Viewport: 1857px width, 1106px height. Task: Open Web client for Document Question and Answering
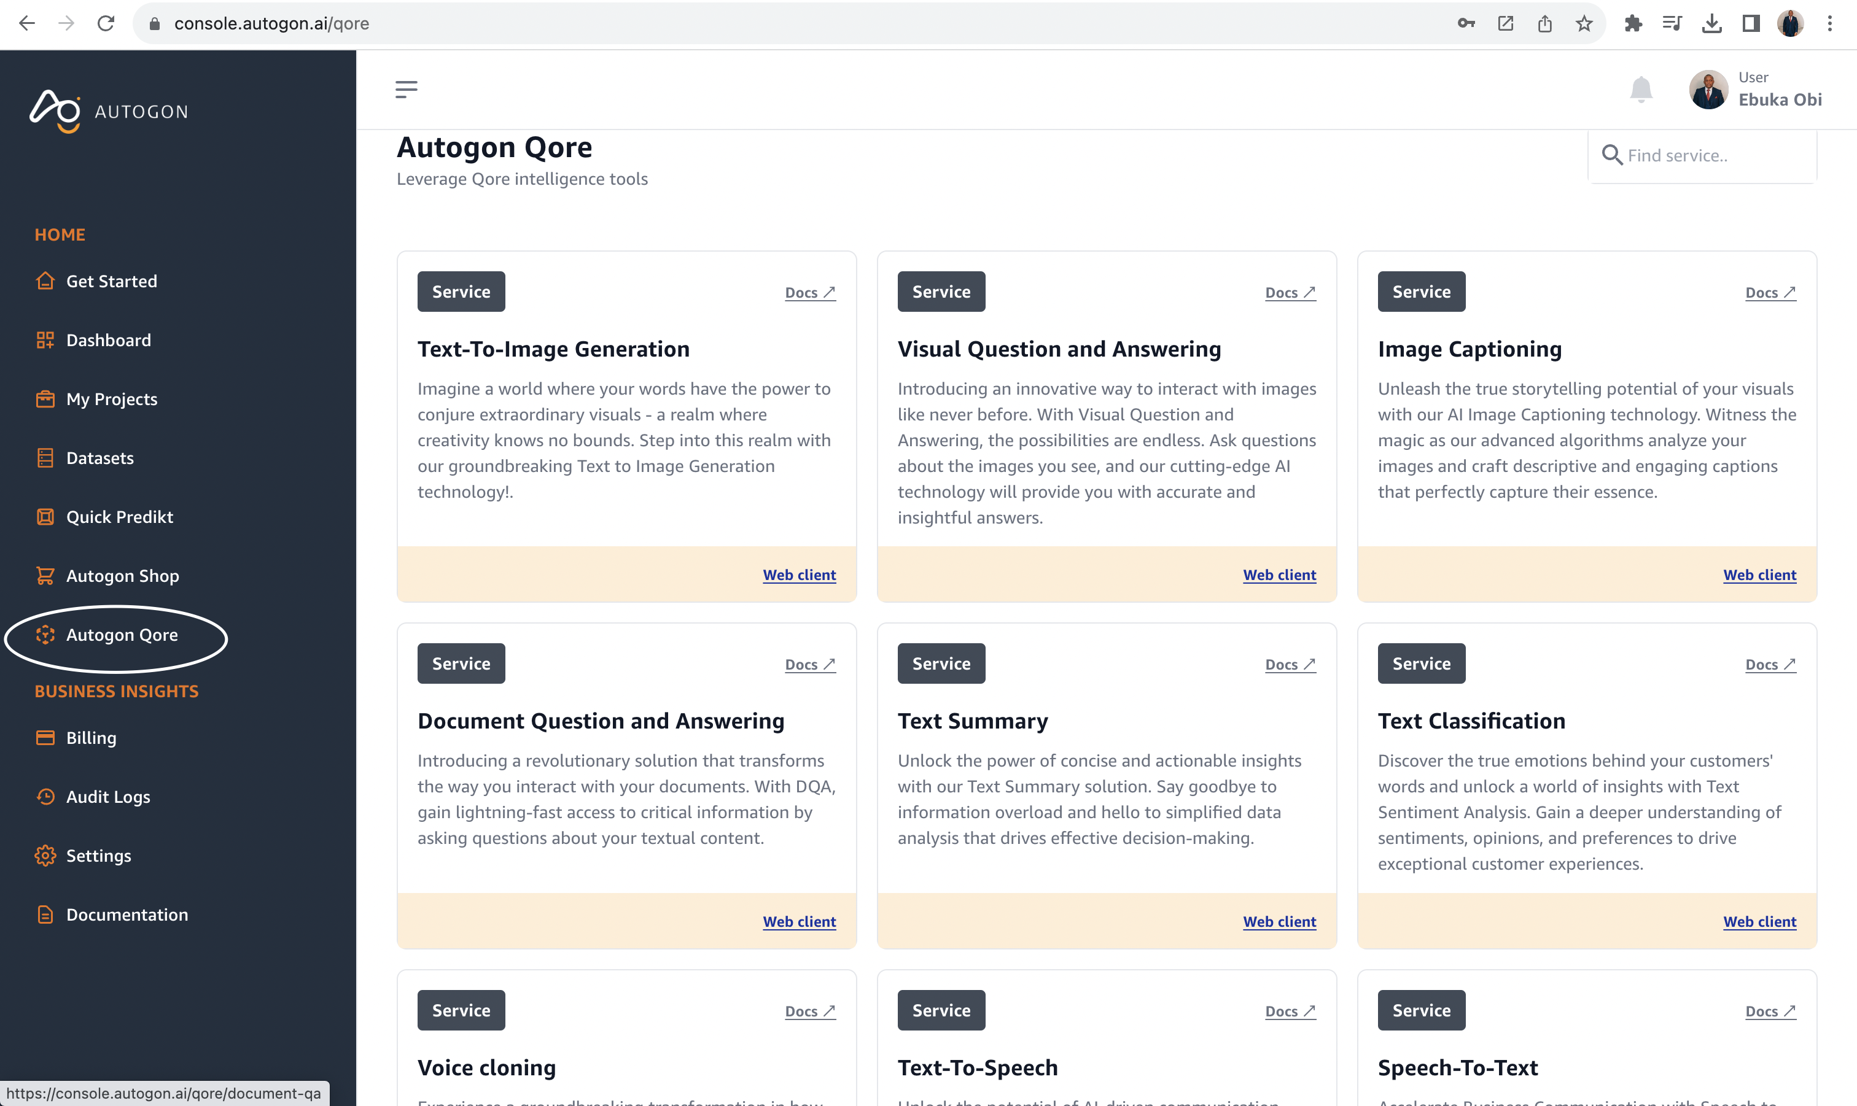[799, 921]
